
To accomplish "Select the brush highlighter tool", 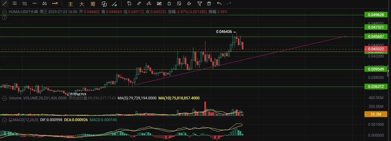I will pos(149,3).
